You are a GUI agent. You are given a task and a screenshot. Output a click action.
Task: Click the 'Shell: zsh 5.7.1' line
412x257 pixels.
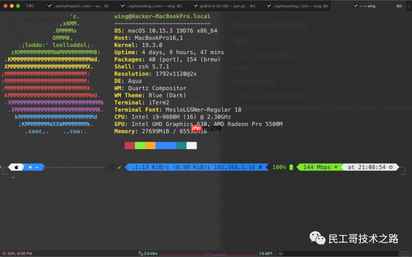click(x=142, y=67)
